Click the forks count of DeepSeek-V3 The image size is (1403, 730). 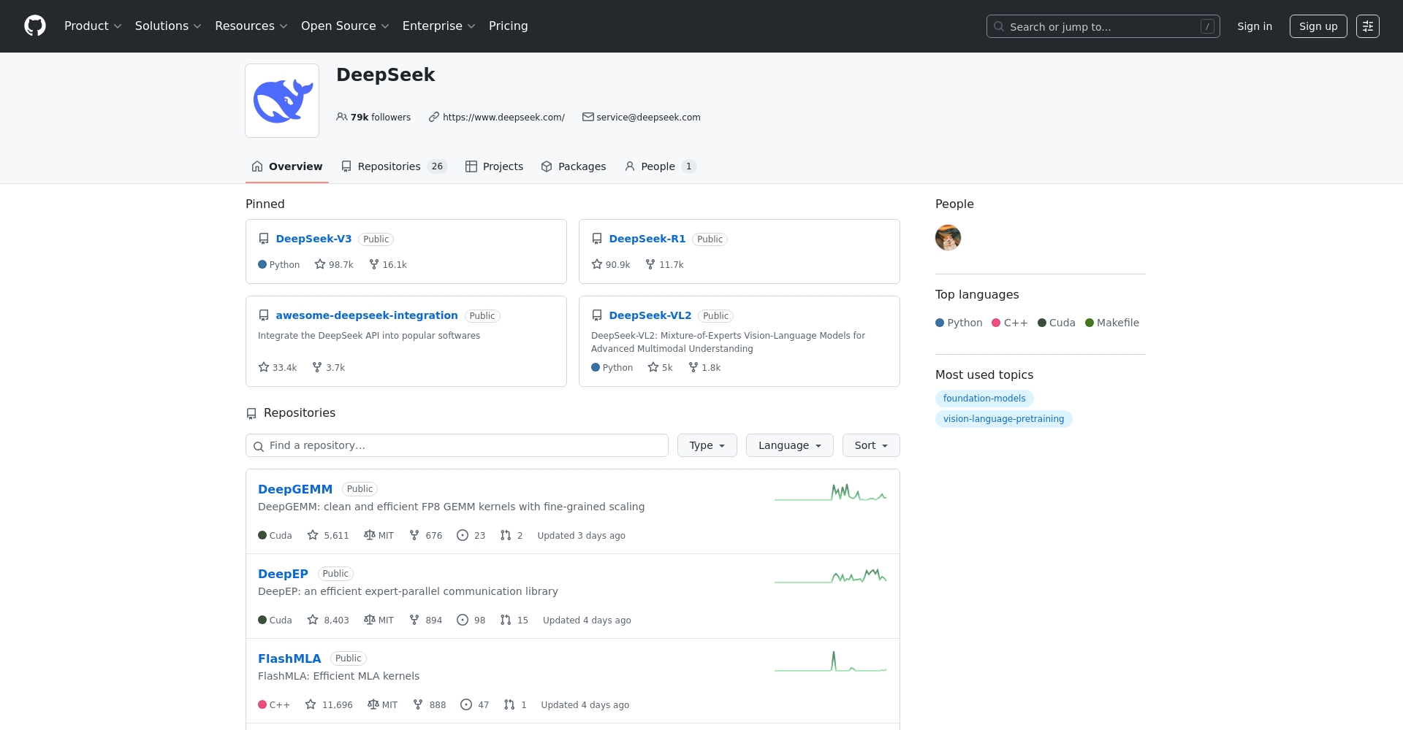click(388, 265)
